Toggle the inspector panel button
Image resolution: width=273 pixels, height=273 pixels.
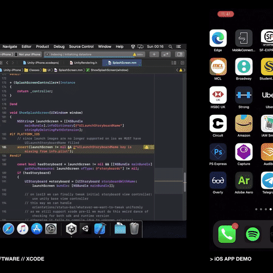pos(180,55)
